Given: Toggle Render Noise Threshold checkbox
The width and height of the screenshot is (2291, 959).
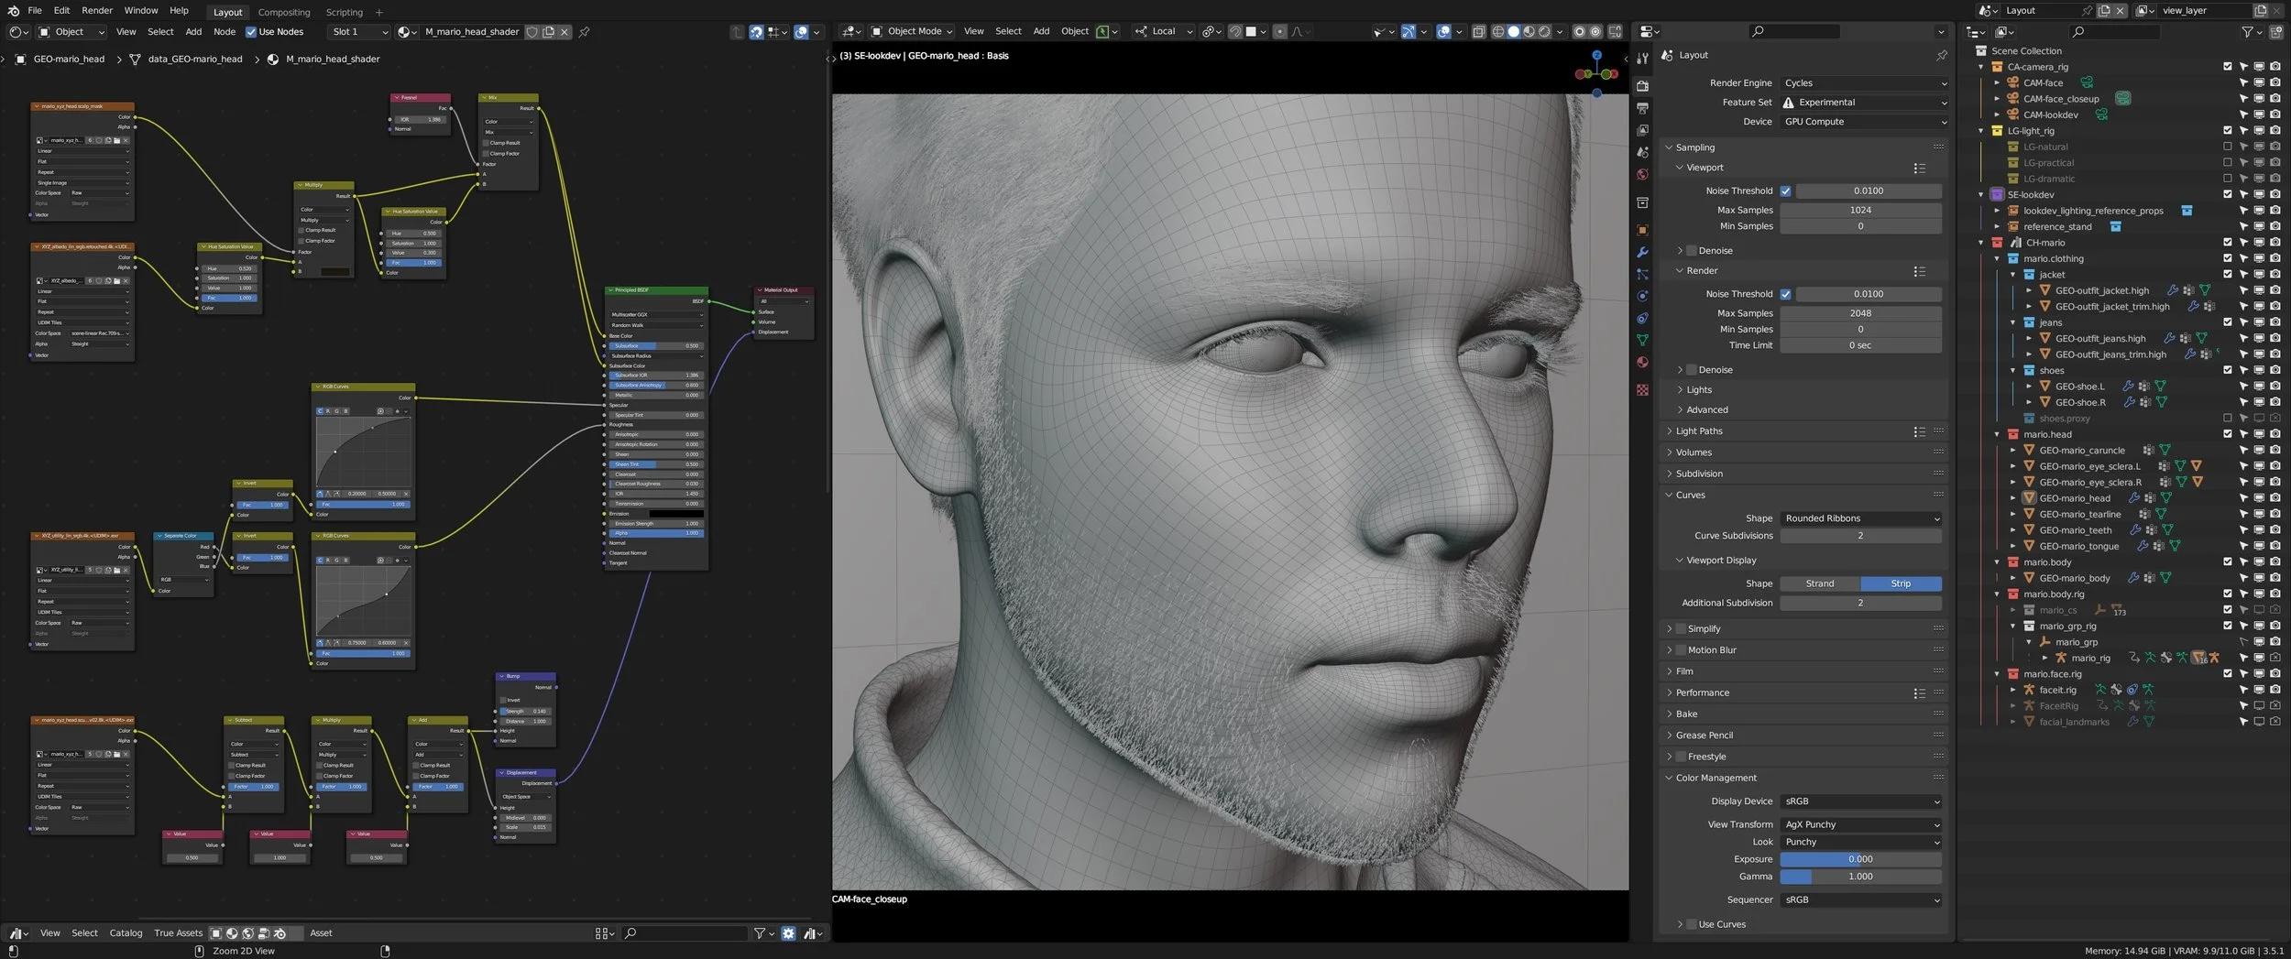Looking at the screenshot, I should [x=1785, y=294].
